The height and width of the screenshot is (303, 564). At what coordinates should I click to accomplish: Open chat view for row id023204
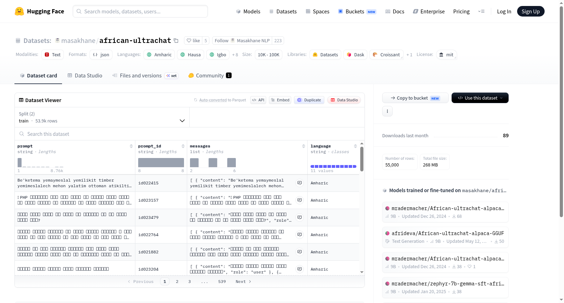click(300, 269)
